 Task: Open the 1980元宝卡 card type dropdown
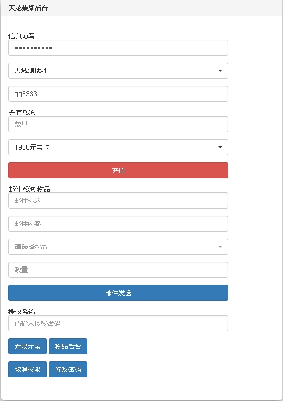[x=117, y=147]
